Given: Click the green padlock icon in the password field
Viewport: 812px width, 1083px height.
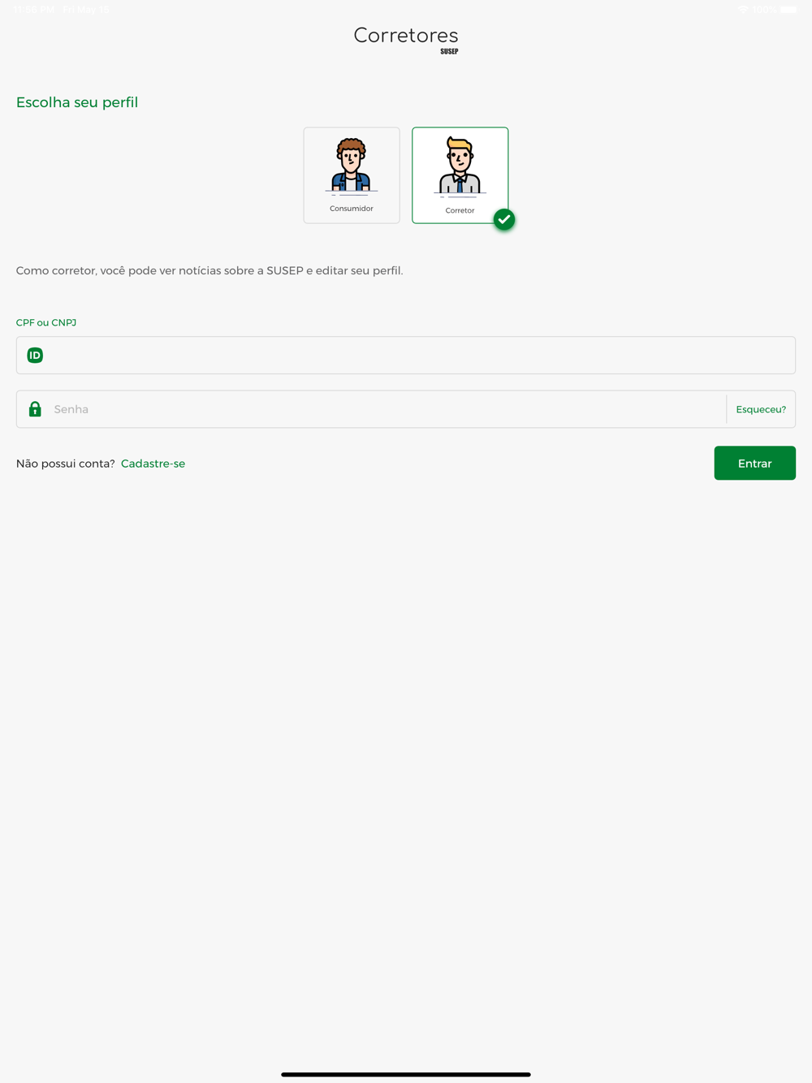Looking at the screenshot, I should pos(35,409).
